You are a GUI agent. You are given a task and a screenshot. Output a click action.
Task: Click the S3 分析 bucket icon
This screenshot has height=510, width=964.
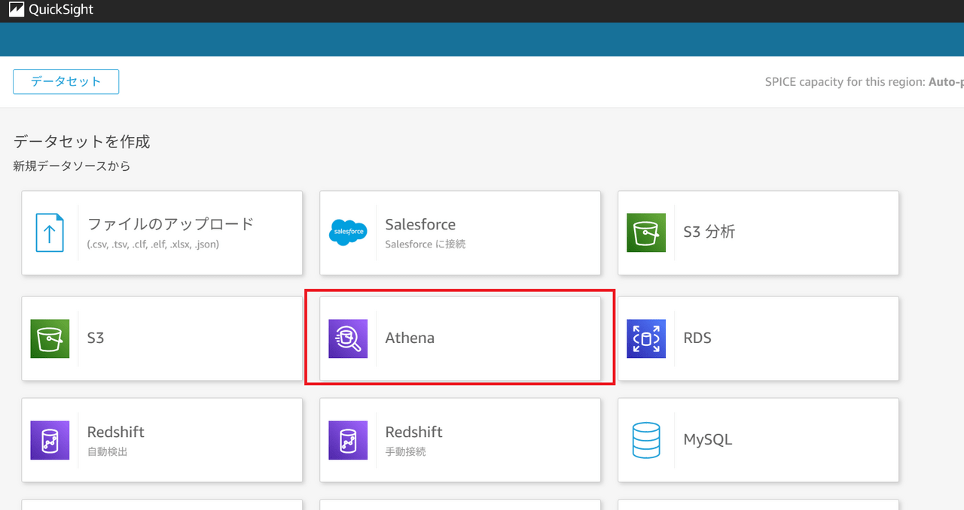pos(646,232)
